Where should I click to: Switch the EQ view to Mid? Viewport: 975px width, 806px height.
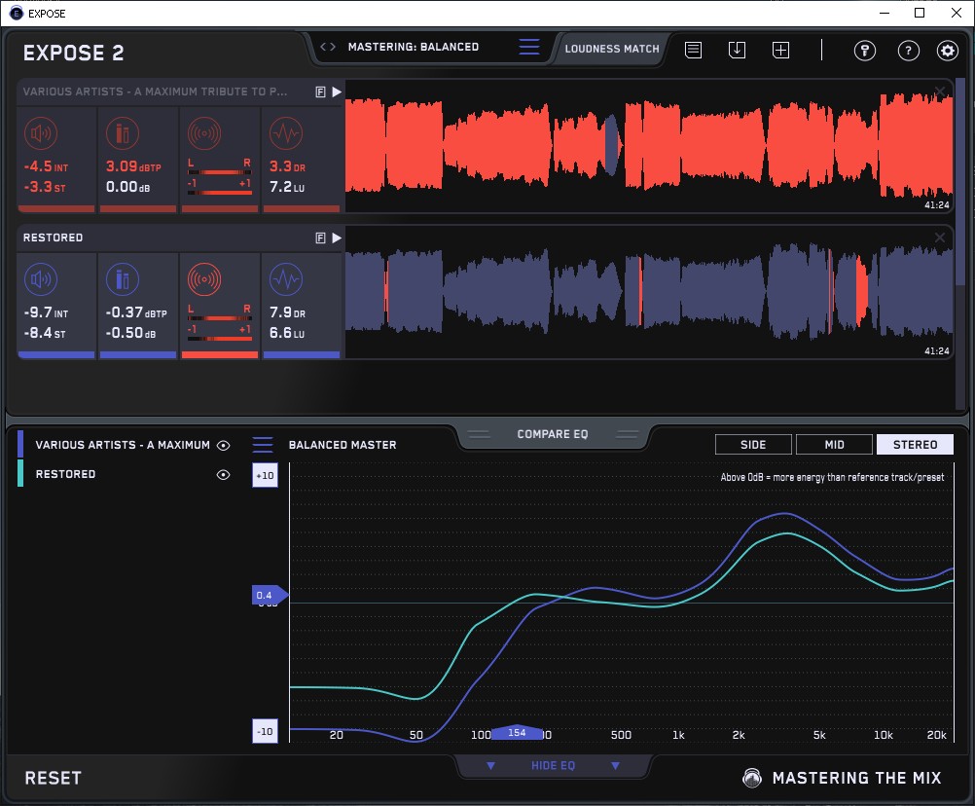click(834, 445)
